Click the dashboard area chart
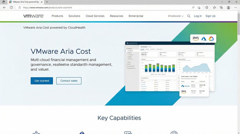Image resolution: width=240 pixels, height=134 pixels. click(x=195, y=67)
